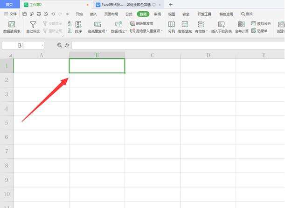The height and width of the screenshot is (208, 285).
Task: Switch to the 安全 Security tab
Action: 186,14
